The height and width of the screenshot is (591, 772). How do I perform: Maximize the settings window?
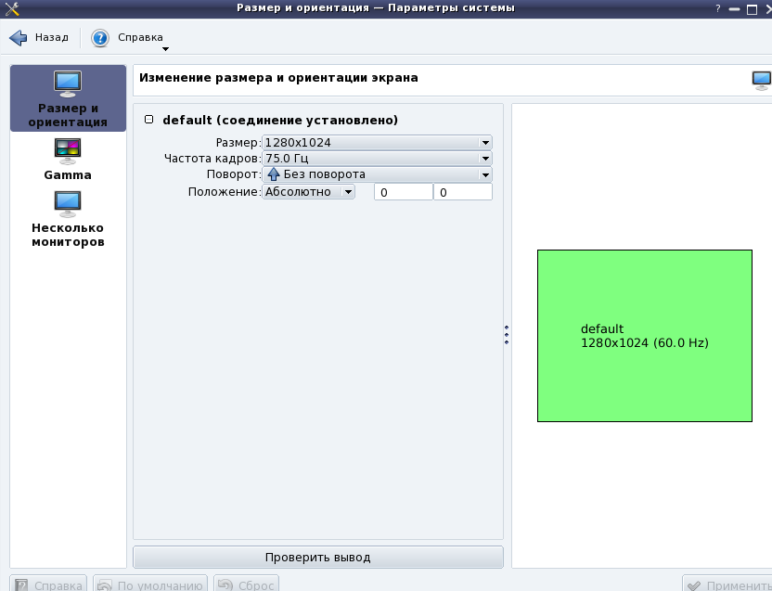752,9
